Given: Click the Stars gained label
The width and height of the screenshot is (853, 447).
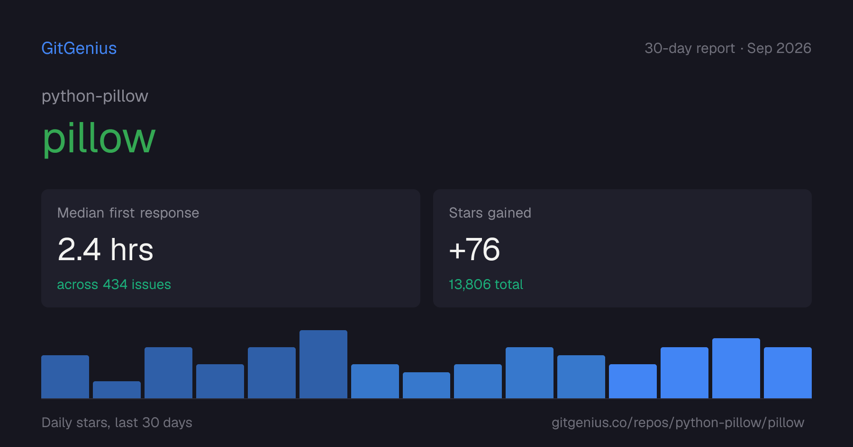Looking at the screenshot, I should click(x=490, y=213).
